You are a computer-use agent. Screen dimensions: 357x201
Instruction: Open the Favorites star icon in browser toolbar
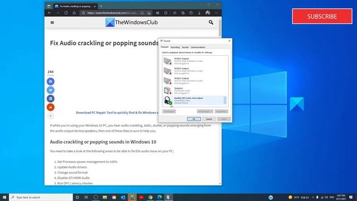click(x=175, y=13)
